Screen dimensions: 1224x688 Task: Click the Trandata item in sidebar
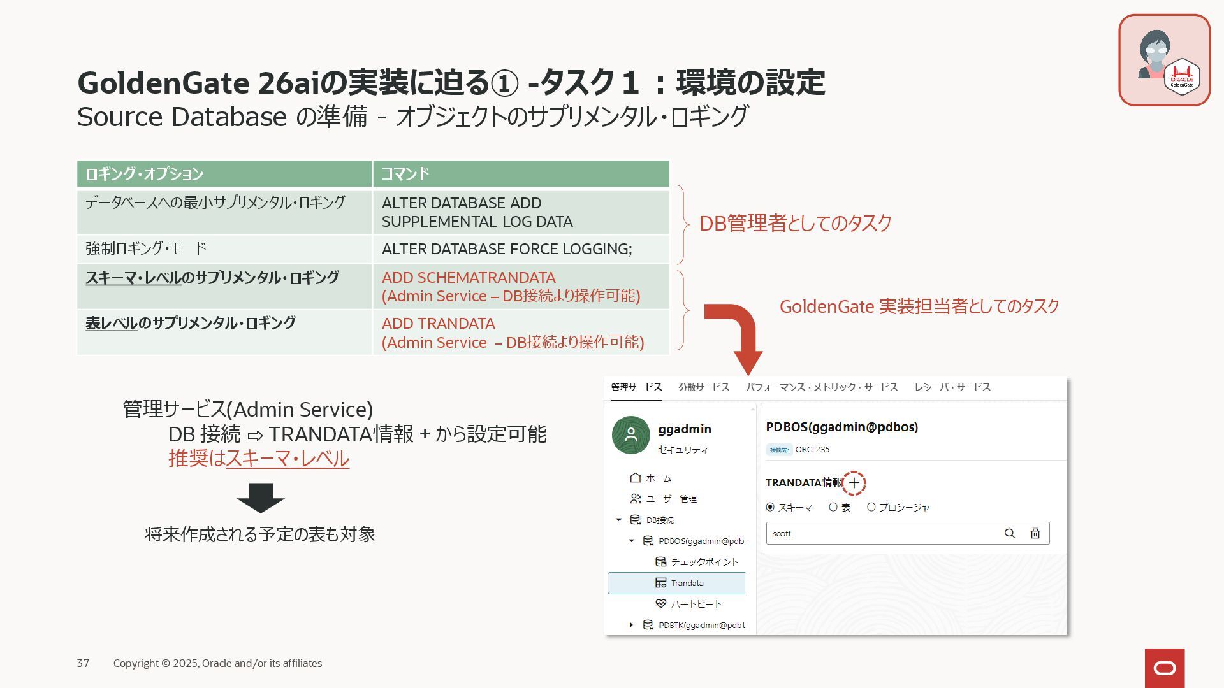click(687, 583)
